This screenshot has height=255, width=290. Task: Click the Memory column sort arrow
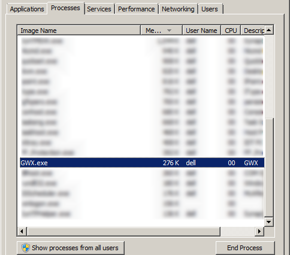point(169,31)
